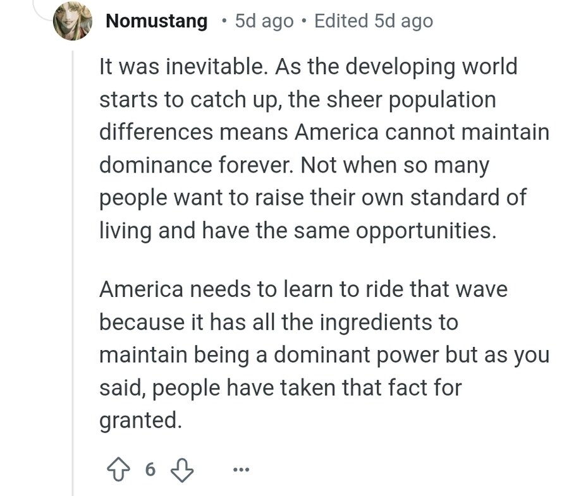
Task: Click the '5d ago' timestamp link
Action: (263, 21)
